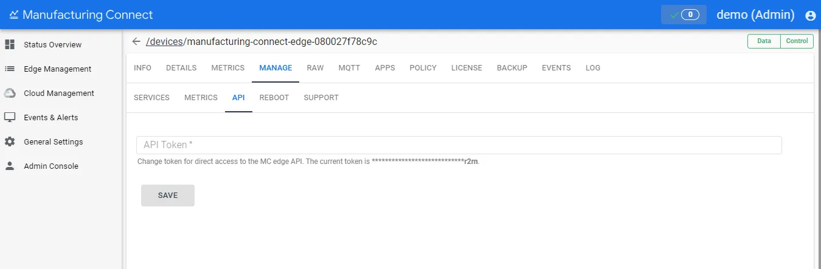The height and width of the screenshot is (269, 821).
Task: Click the Status Overview dashboard icon
Action: 10,44
